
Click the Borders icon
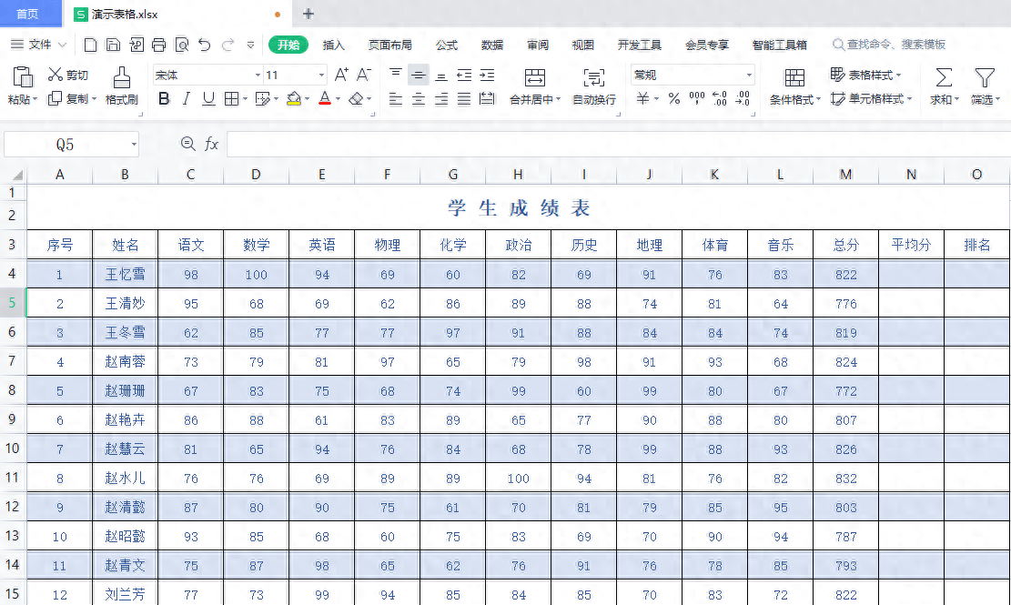coord(231,98)
